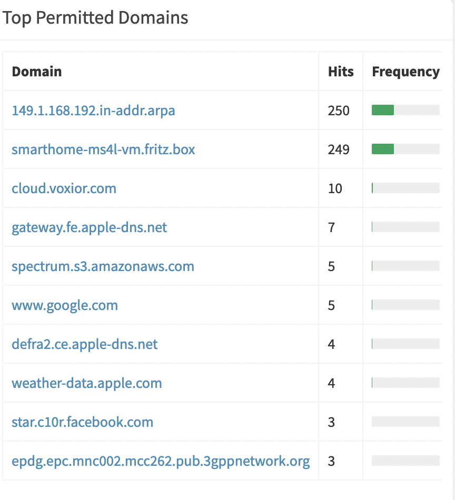Click the Hits column header
The height and width of the screenshot is (500, 455).
pyautogui.click(x=341, y=72)
